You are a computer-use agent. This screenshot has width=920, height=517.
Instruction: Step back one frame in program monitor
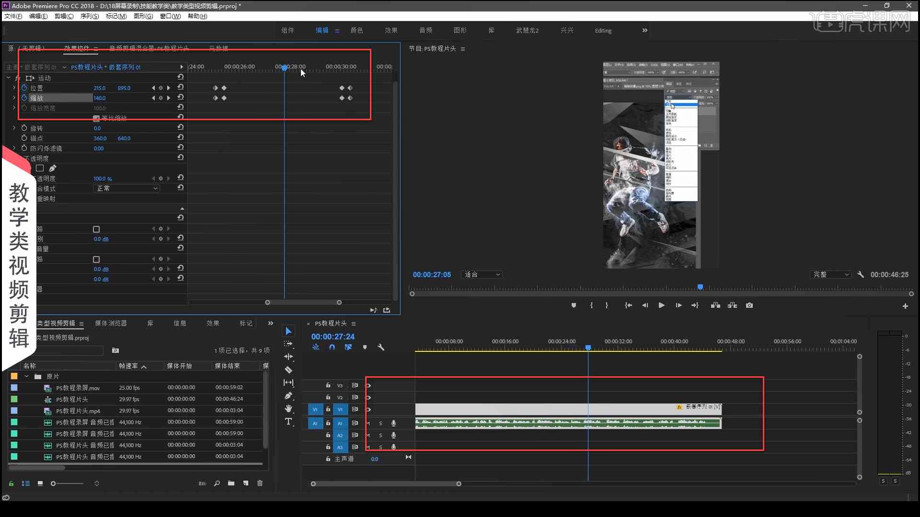(645, 305)
